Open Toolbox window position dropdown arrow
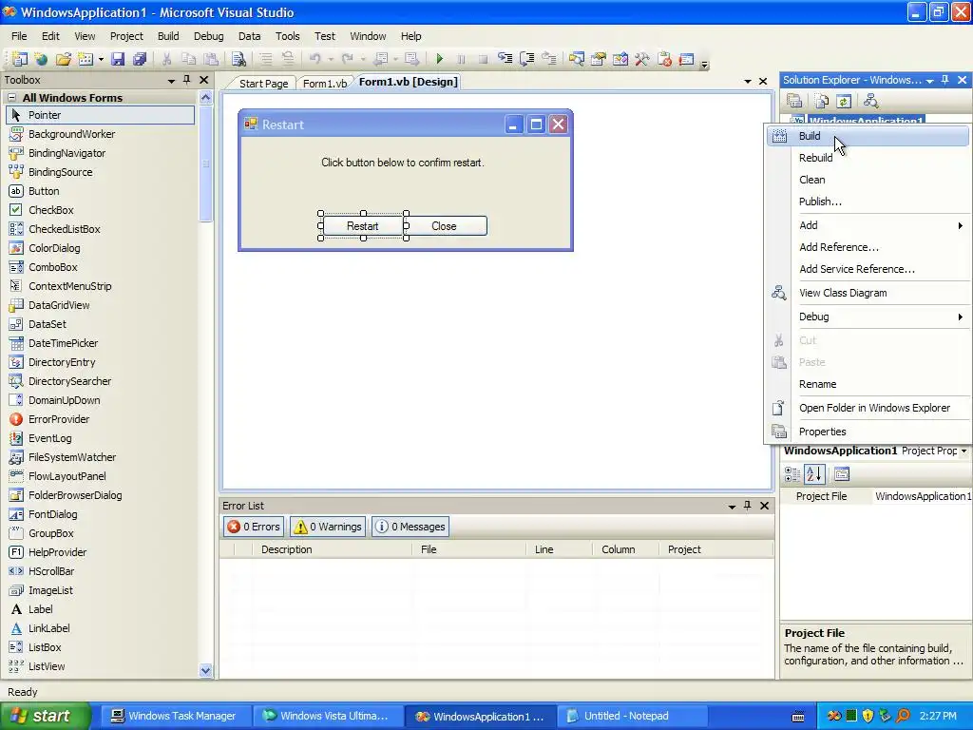Image resolution: width=973 pixels, height=730 pixels. 171,81
